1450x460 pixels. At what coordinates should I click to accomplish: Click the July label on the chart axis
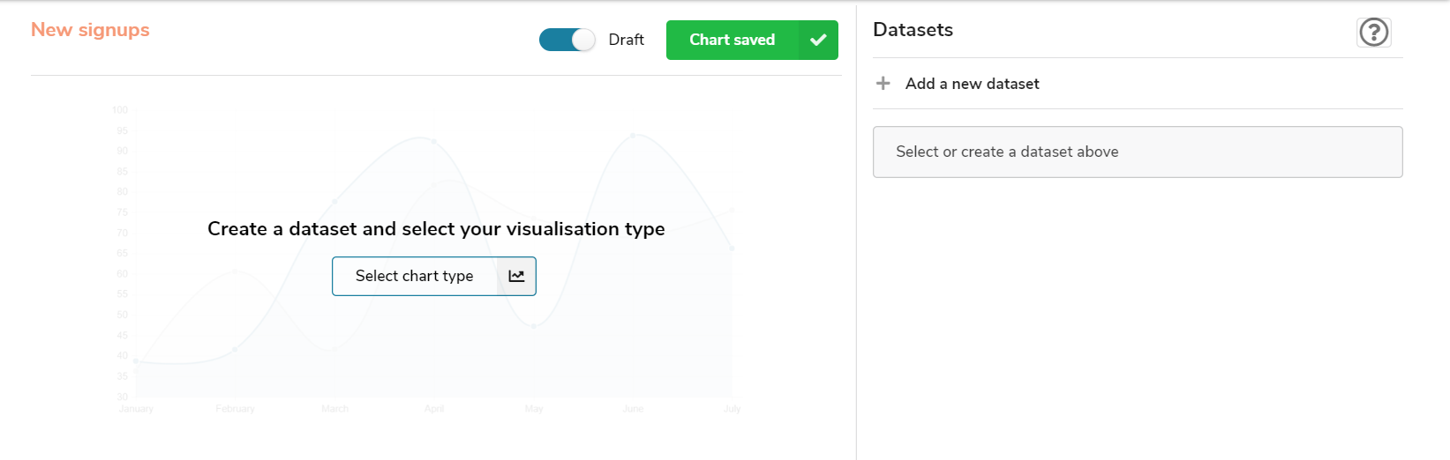732,409
